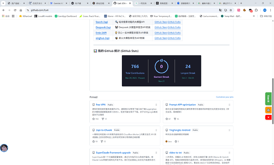Bookmark this page with the star icon
The height and width of the screenshot is (165, 274).
(231, 10)
